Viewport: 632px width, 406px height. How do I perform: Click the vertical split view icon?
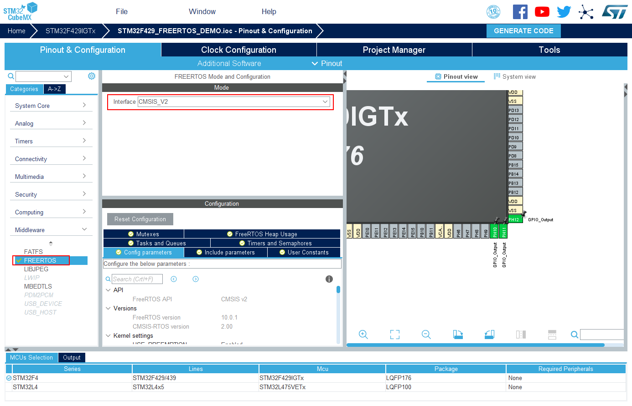[521, 335]
